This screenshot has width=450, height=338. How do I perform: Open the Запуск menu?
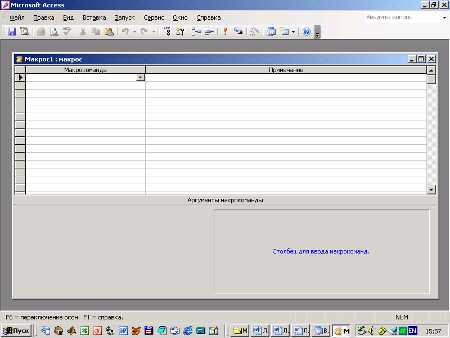pyautogui.click(x=124, y=17)
